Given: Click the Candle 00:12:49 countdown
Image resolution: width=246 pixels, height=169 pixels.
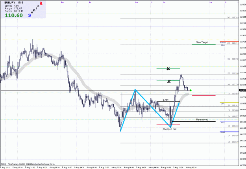Looking at the screenshot, I should 14,11.
